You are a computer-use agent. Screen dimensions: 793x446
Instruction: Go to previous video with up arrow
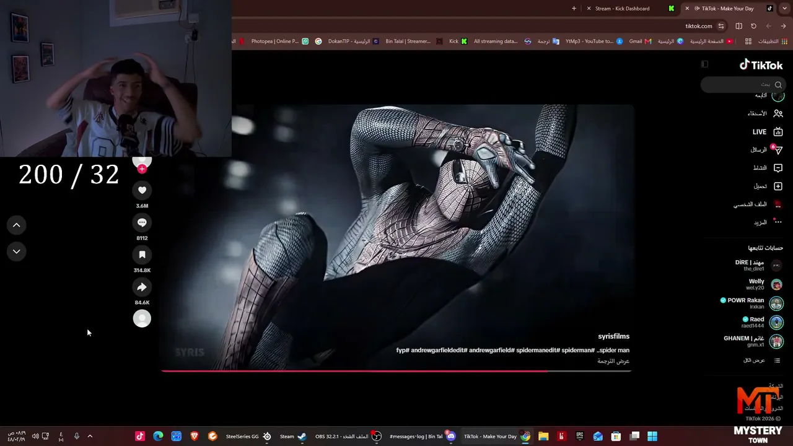pos(17,225)
